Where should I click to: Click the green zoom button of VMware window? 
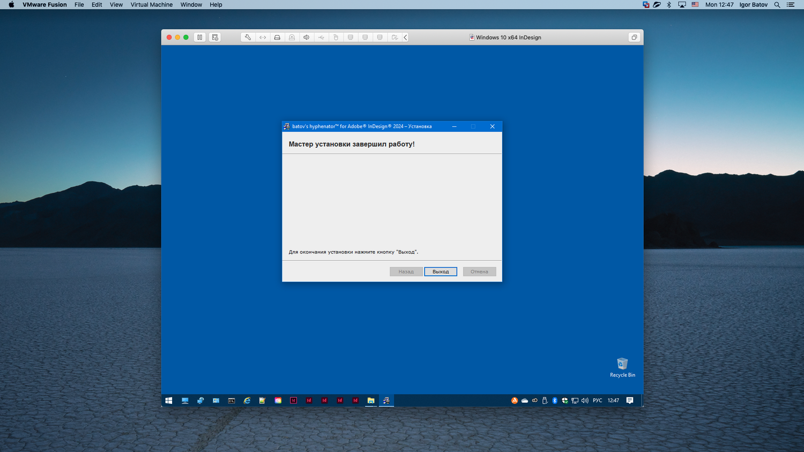(186, 37)
